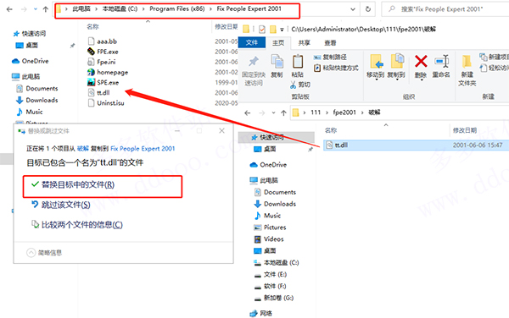
Task: Go back in the 破解 Explorer window
Action: 248,112
